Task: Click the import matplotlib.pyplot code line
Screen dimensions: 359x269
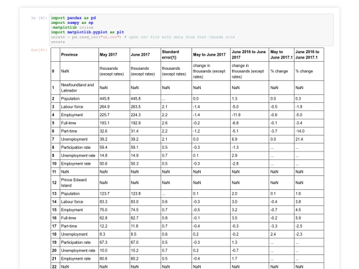Action: coord(88,32)
